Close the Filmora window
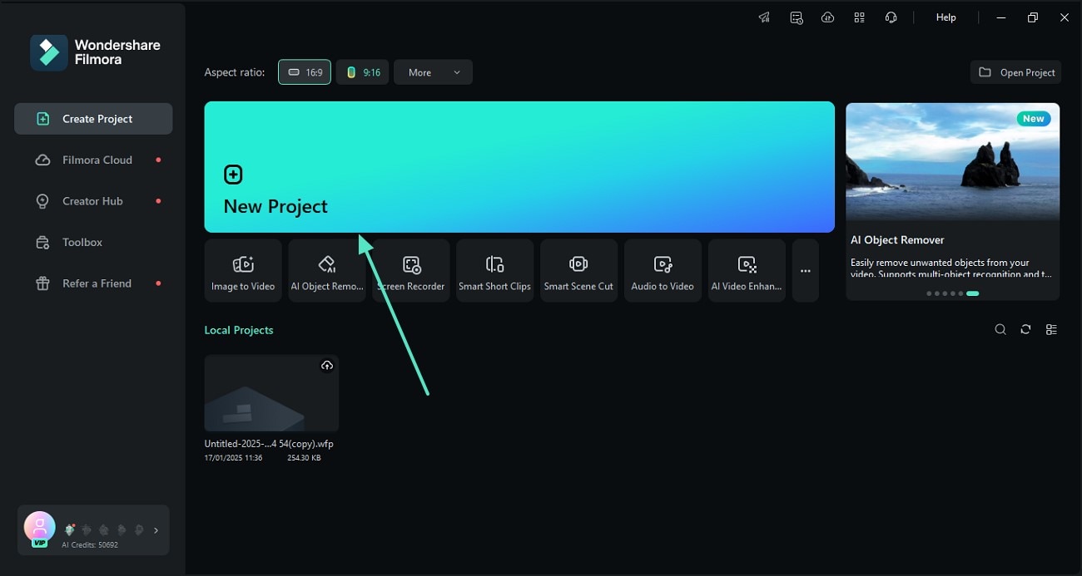The image size is (1082, 576). pyautogui.click(x=1065, y=17)
